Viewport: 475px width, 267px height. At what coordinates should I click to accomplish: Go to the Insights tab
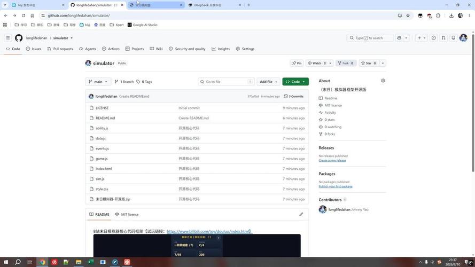click(x=221, y=49)
